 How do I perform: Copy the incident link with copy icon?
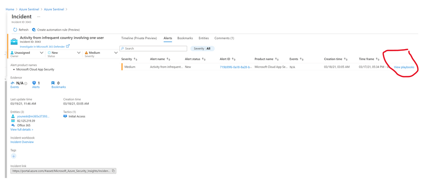113,171
